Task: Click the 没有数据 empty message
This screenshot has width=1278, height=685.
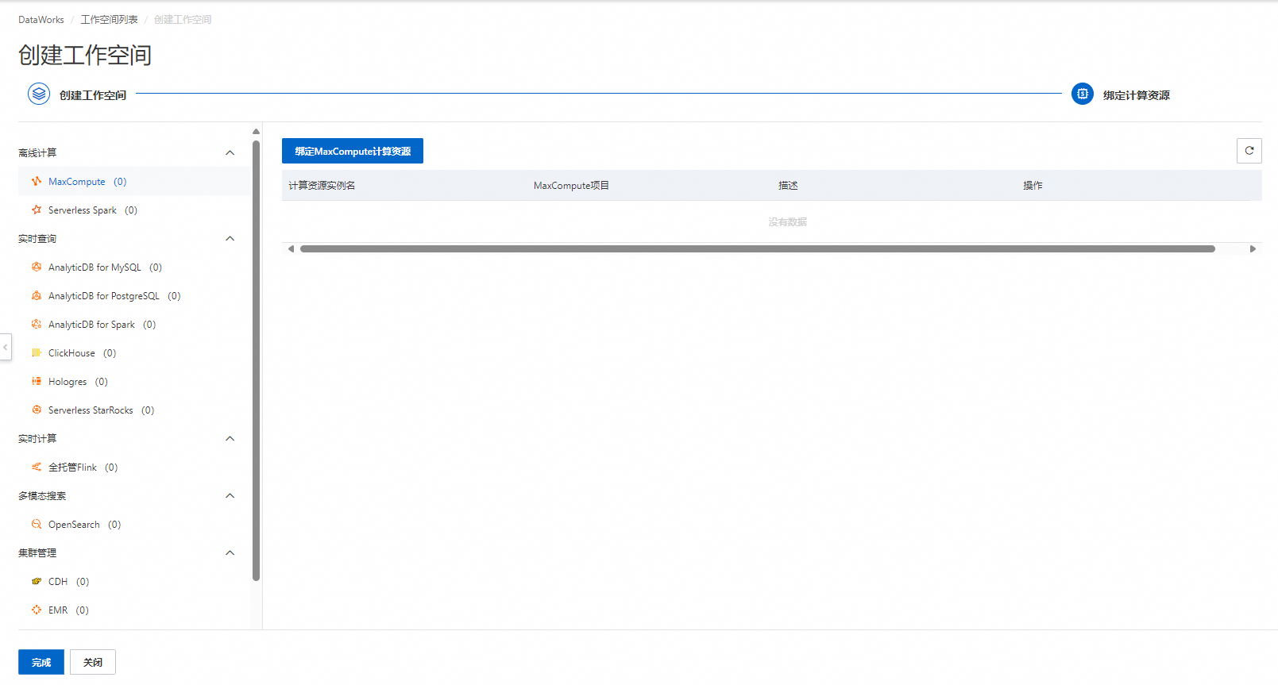Action: coord(787,222)
